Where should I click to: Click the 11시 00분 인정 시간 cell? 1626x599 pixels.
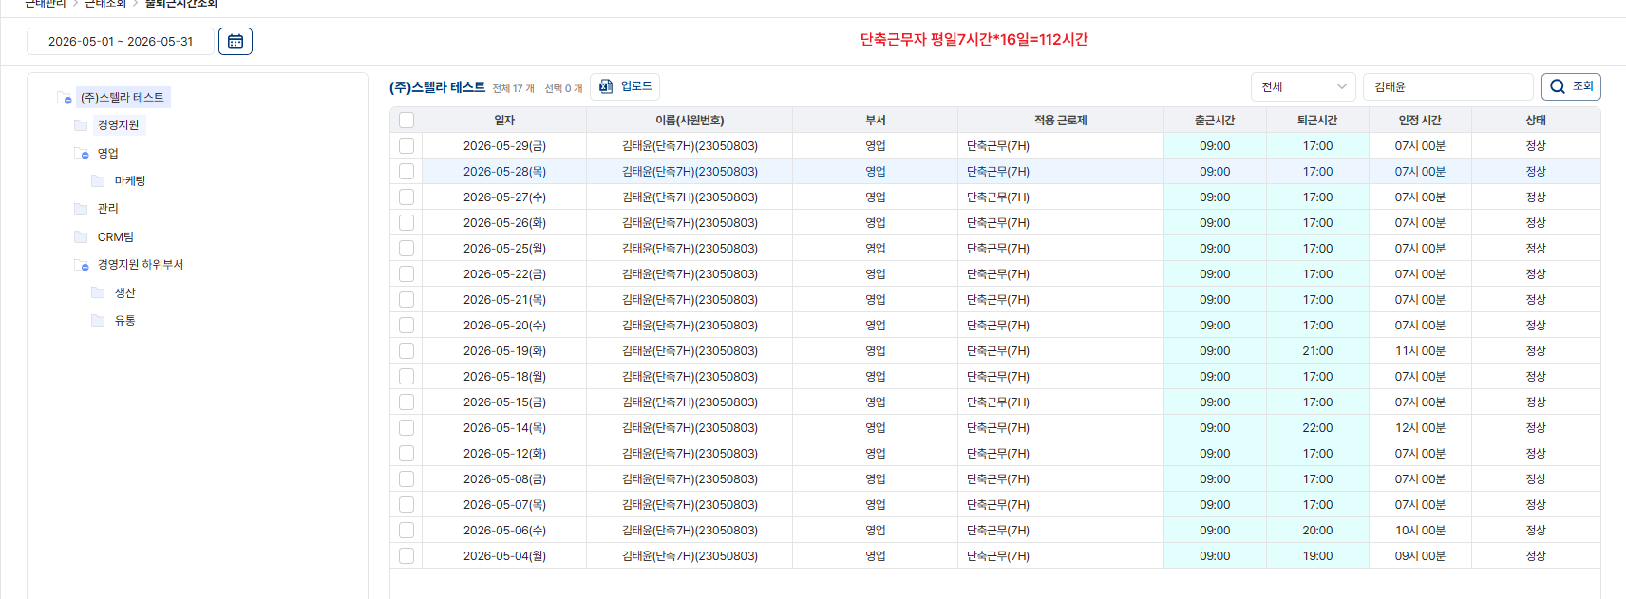pos(1420,350)
